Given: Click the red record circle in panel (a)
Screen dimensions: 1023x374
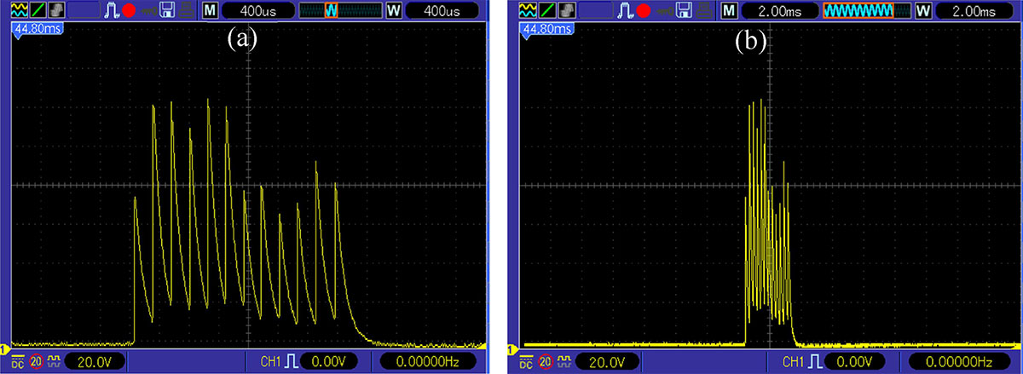Looking at the screenshot, I should pos(129,11).
